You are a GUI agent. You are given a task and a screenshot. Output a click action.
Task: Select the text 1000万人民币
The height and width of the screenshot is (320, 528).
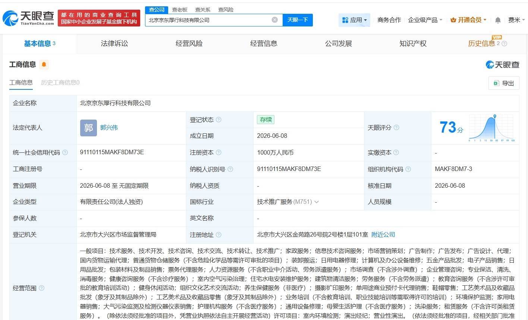pyautogui.click(x=275, y=152)
